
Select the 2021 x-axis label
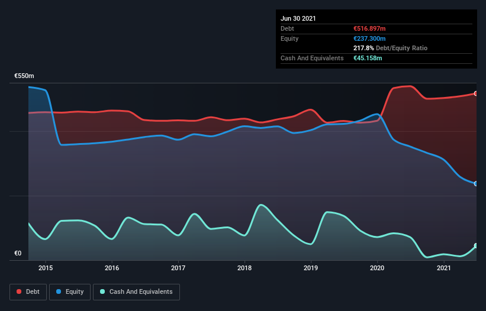[x=443, y=268]
